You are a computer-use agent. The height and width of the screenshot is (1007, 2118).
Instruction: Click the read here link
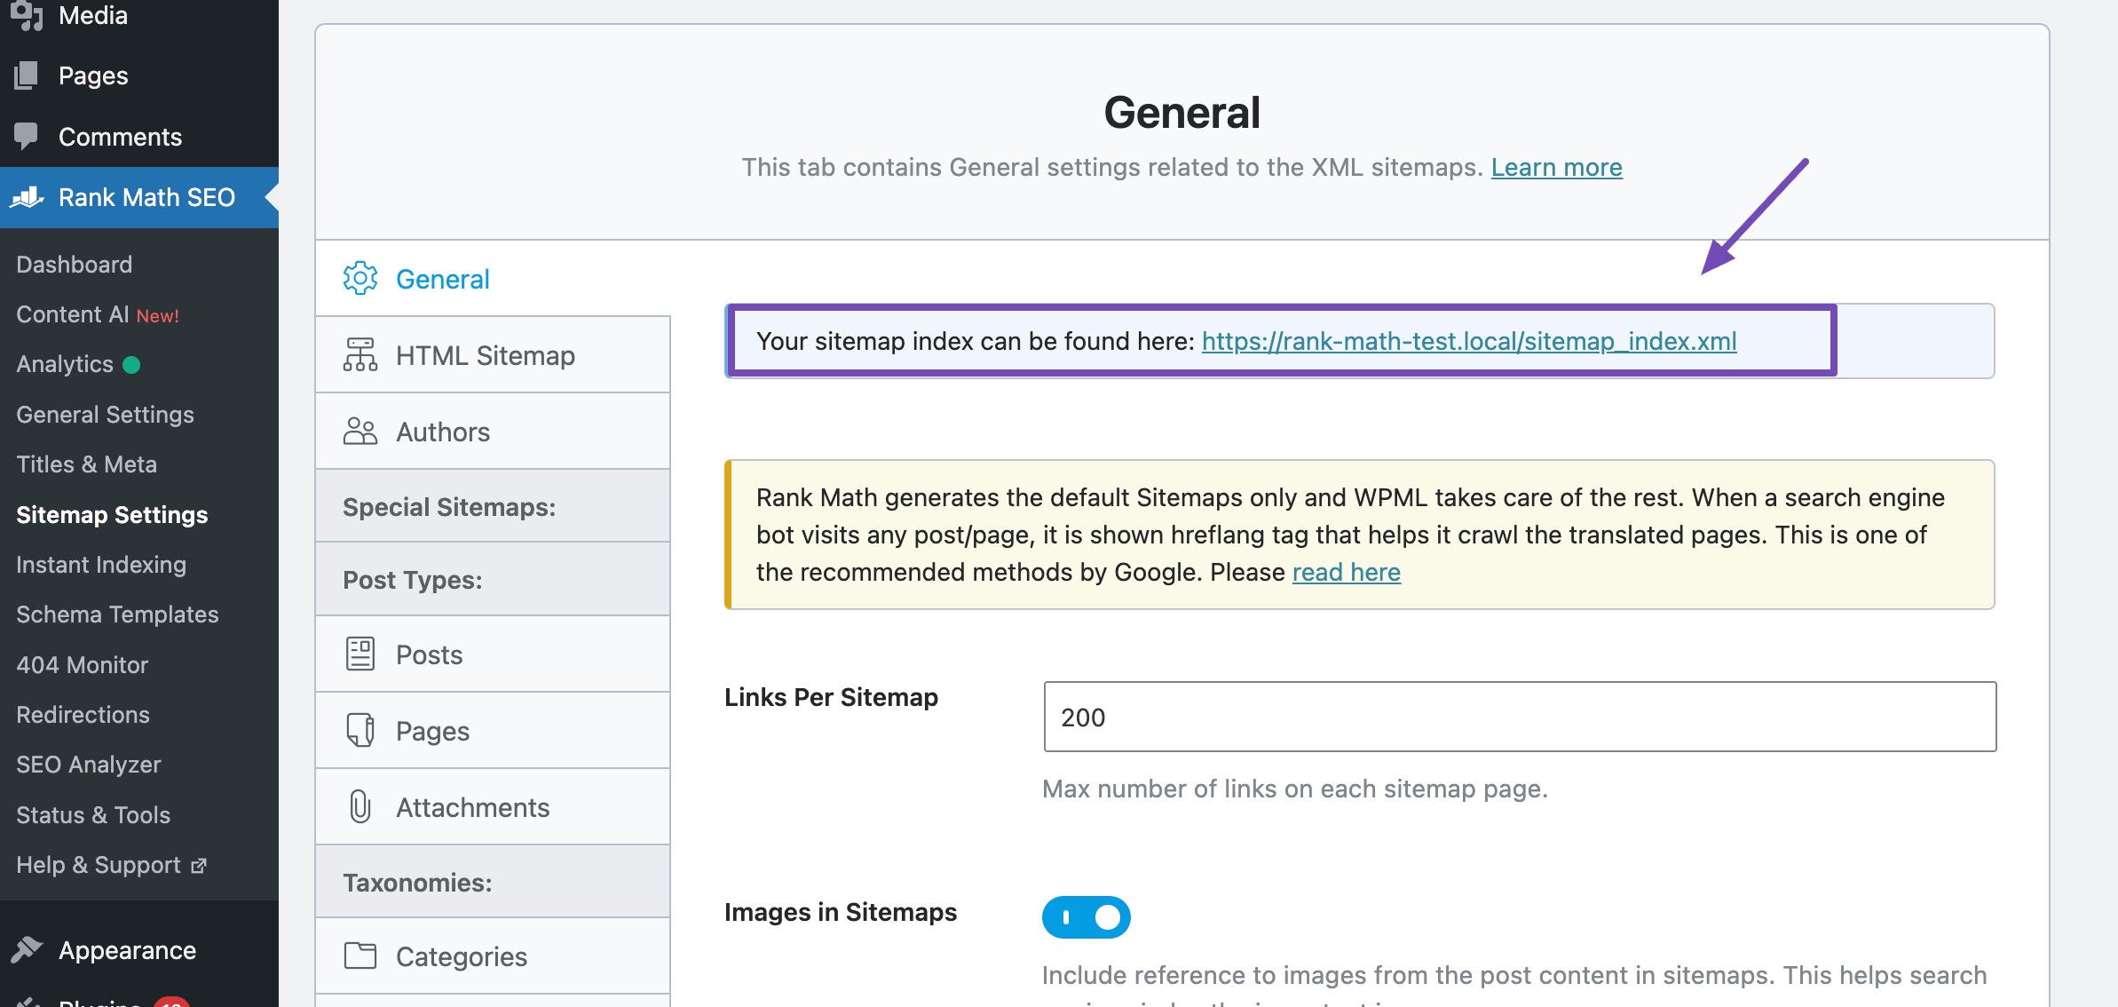[1346, 572]
